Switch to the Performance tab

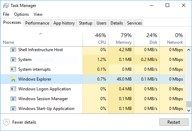[x=37, y=23]
